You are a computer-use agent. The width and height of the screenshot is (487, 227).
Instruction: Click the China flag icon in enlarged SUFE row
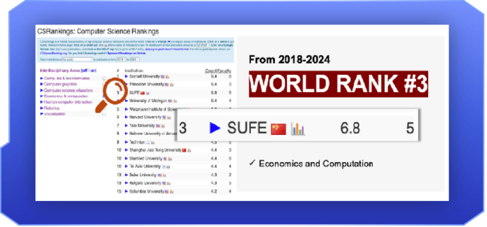(x=278, y=129)
